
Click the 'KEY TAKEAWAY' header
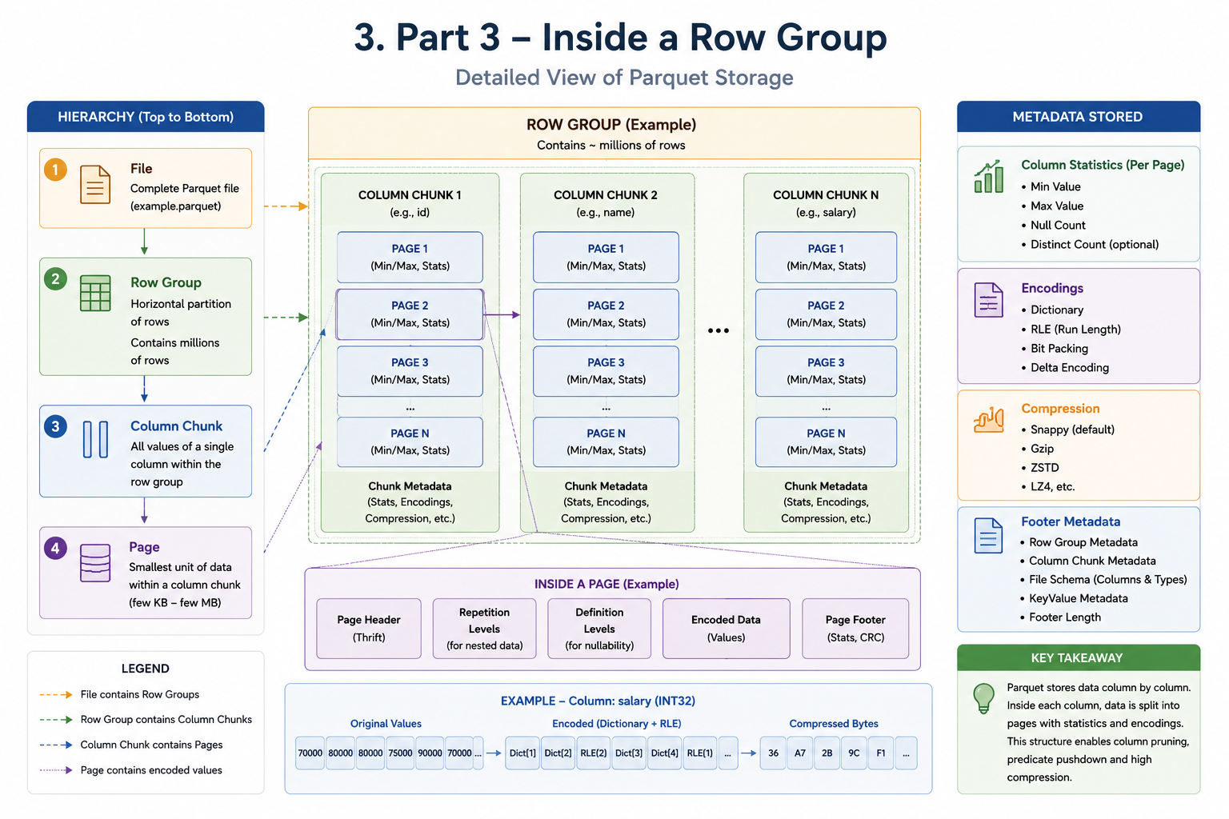coord(1077,658)
